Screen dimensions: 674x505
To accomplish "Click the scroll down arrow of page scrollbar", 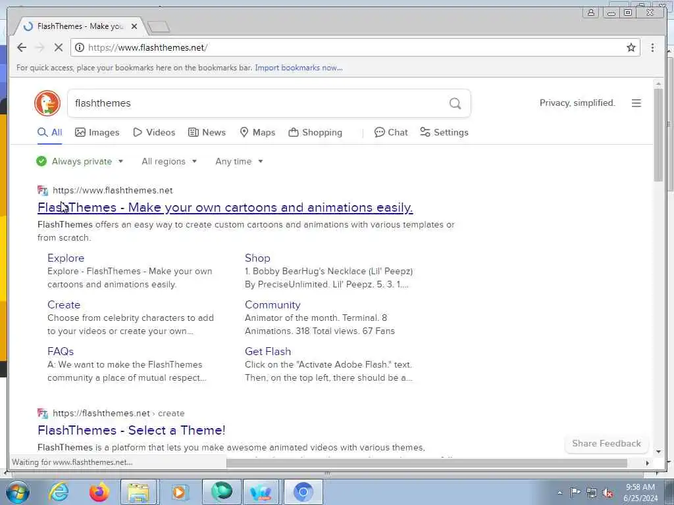I will pyautogui.click(x=658, y=452).
